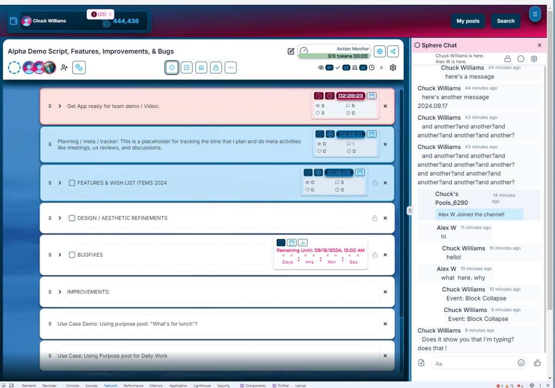This screenshot has width=555, height=388.
Task: Click the My pools button
Action: (x=468, y=21)
